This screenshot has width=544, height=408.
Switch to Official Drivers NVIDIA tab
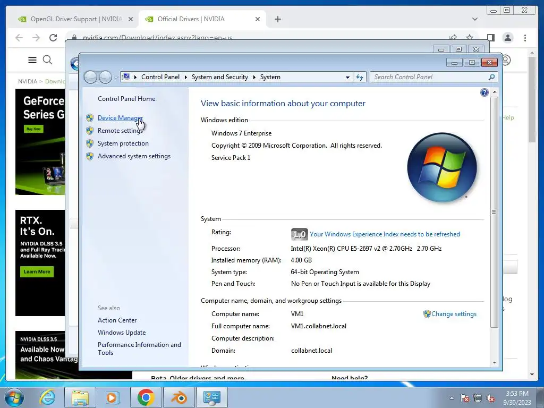click(x=202, y=19)
